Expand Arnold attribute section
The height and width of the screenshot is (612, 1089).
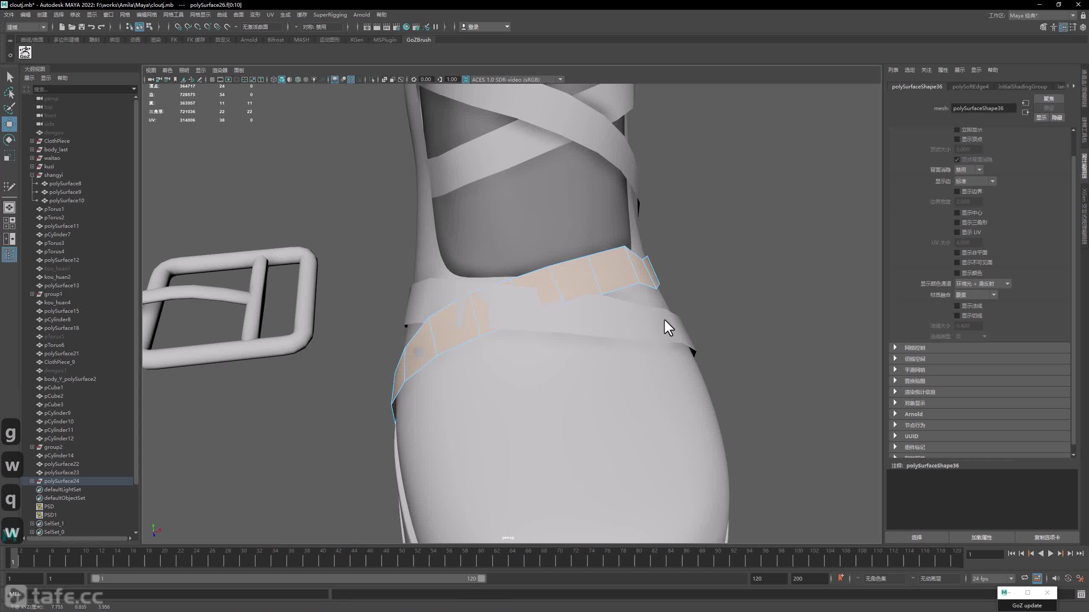coord(979,414)
